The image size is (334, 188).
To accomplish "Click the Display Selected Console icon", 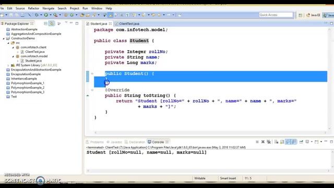I will 307,142.
